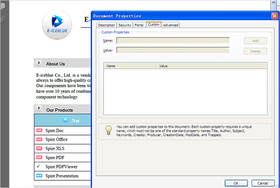Open the Fonts tab
280x188 pixels.
click(x=139, y=25)
